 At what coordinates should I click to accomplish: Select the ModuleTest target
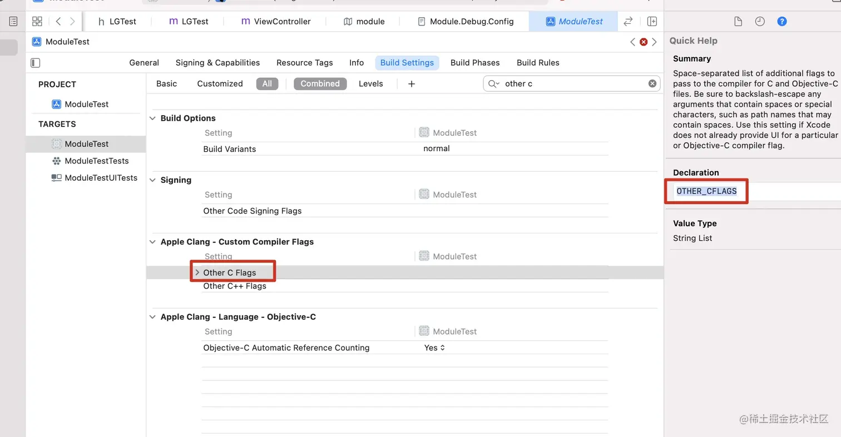86,144
